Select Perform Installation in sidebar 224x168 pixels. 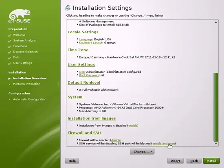pos(27,84)
